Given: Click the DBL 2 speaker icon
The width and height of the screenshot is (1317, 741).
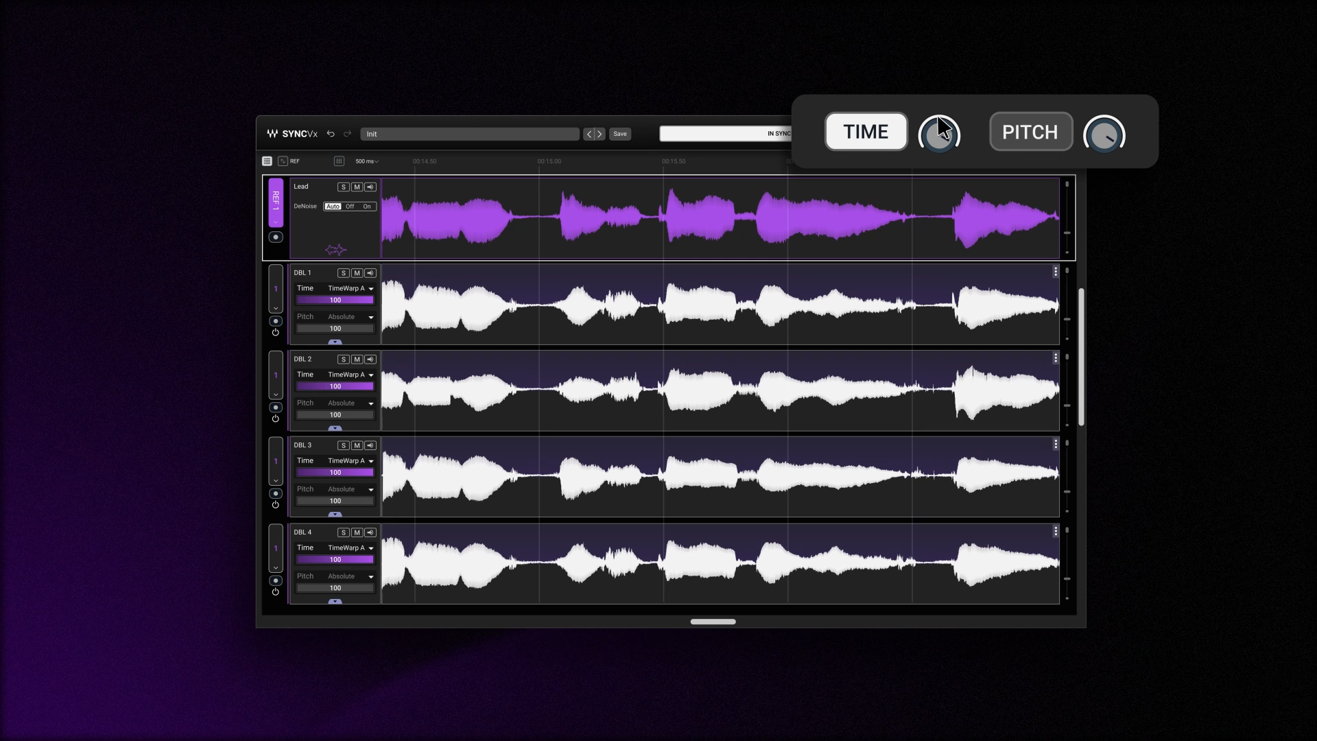Looking at the screenshot, I should 370,360.
